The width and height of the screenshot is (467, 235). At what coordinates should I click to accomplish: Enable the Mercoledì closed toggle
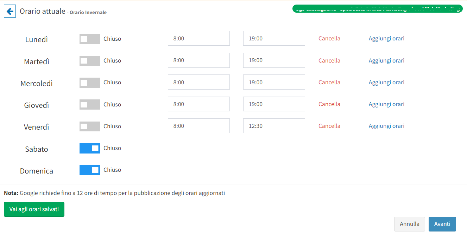coord(89,83)
